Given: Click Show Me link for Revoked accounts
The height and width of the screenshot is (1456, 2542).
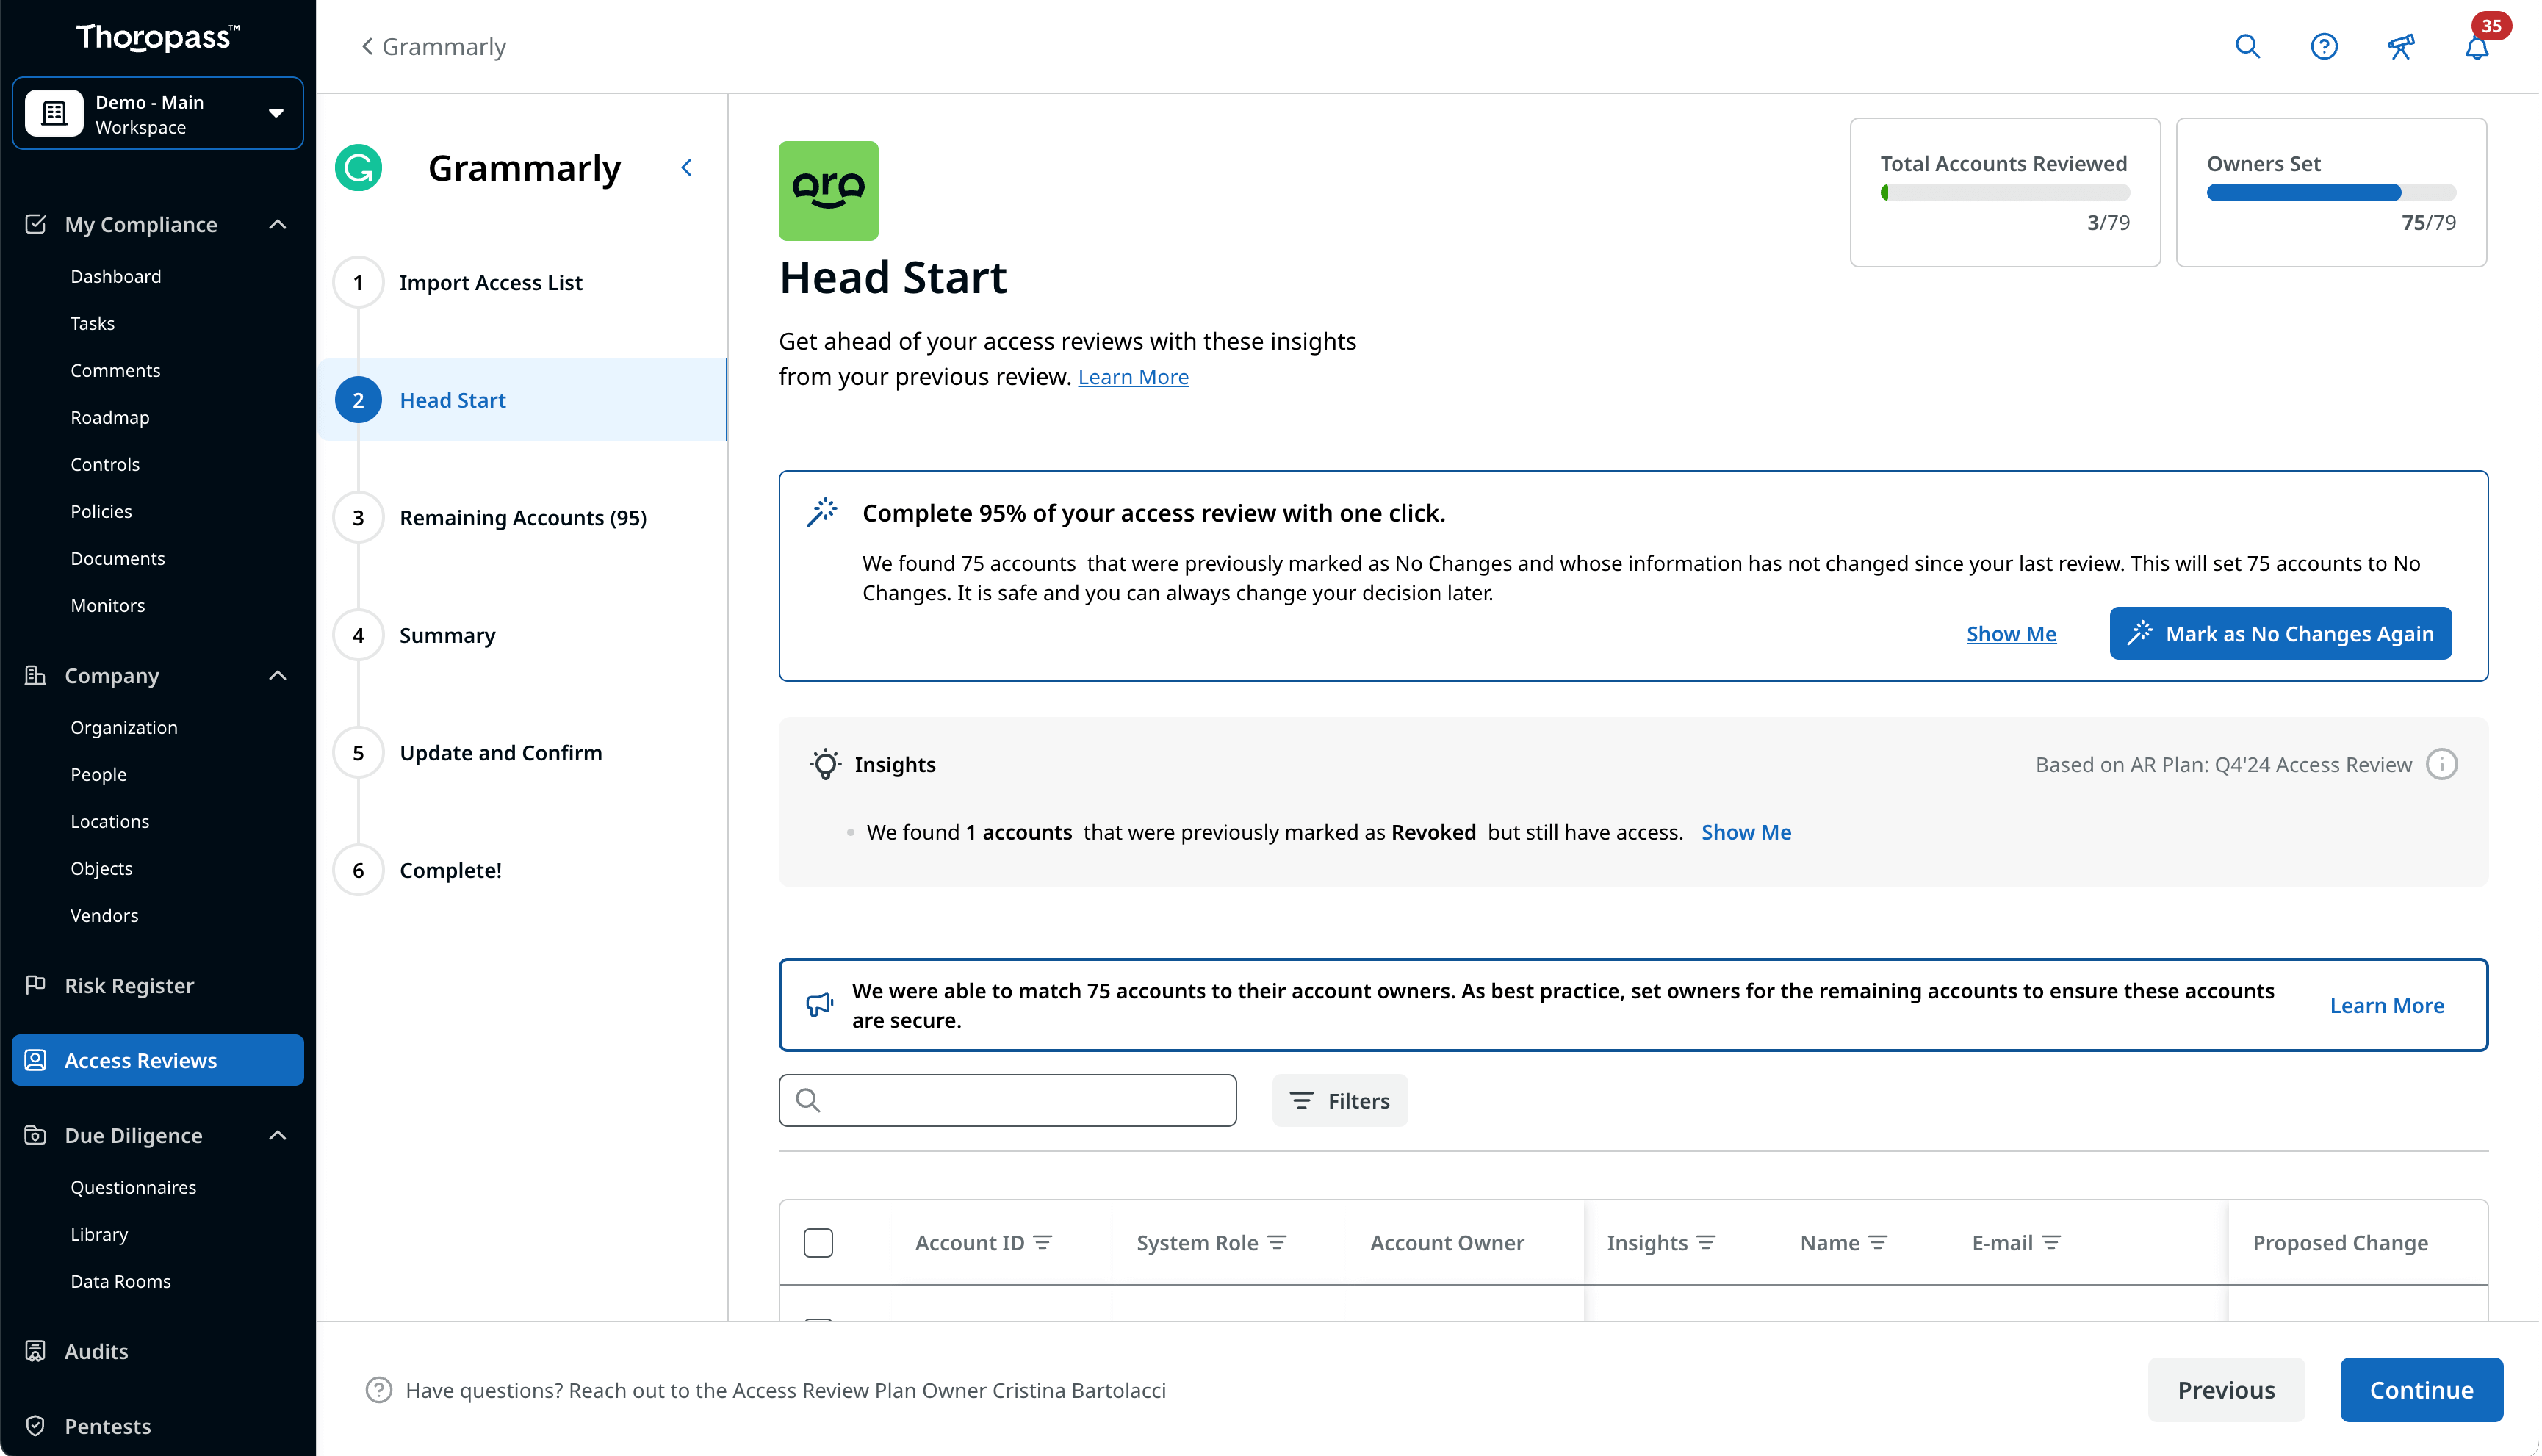Looking at the screenshot, I should point(1746,832).
